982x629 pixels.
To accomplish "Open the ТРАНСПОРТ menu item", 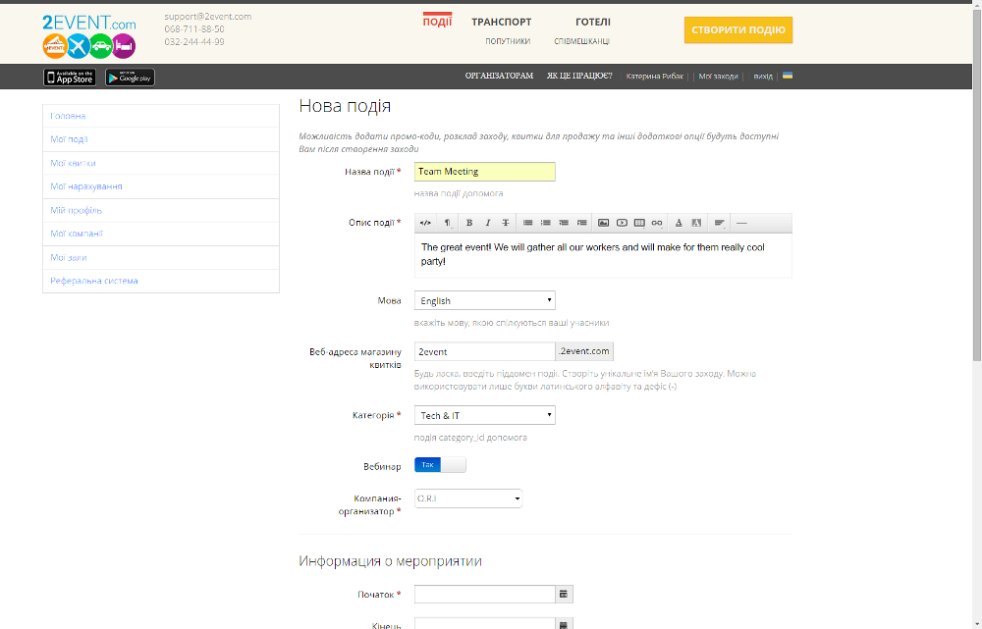I will [501, 22].
